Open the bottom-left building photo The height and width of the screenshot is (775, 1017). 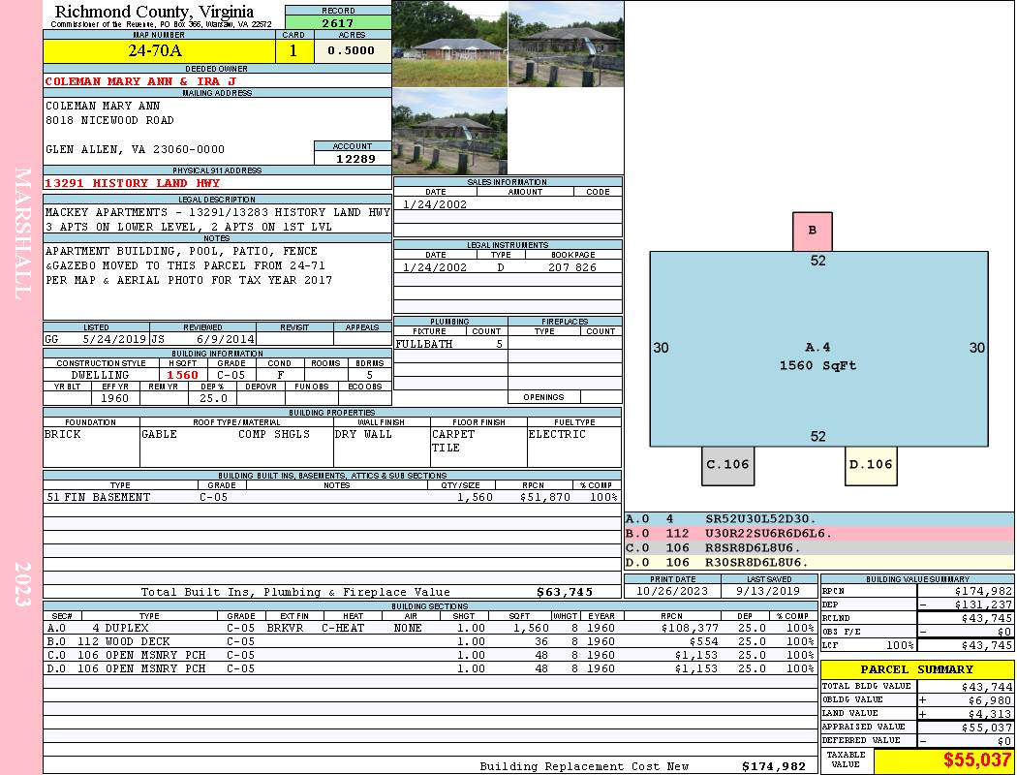(x=449, y=131)
